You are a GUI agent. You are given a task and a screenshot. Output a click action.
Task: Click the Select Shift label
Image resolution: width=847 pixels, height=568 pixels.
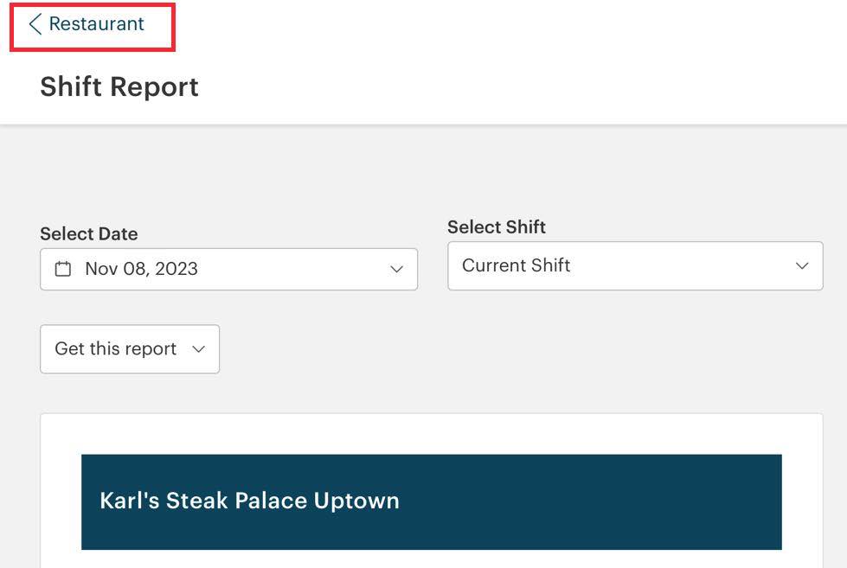point(496,227)
